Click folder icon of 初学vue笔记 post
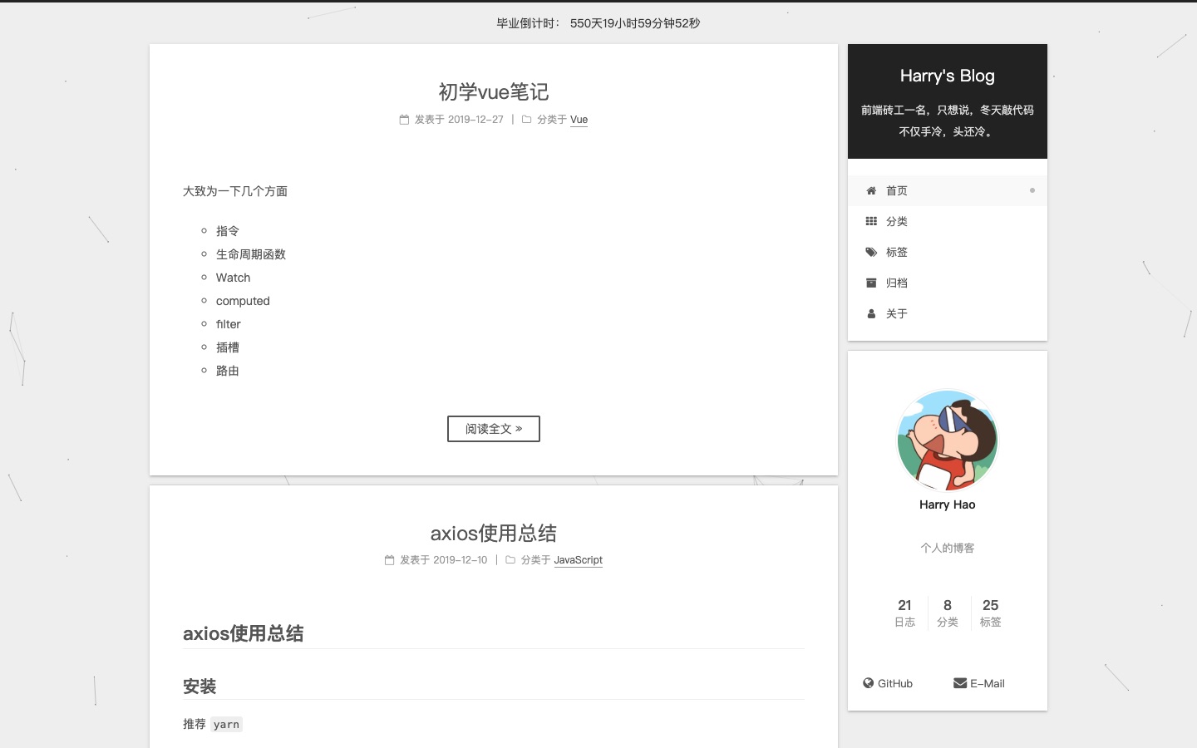The width and height of the screenshot is (1197, 748). [x=526, y=120]
